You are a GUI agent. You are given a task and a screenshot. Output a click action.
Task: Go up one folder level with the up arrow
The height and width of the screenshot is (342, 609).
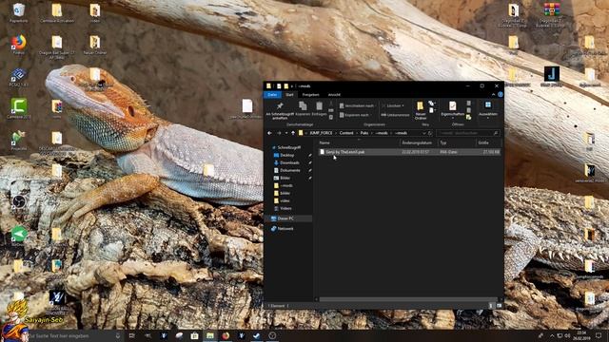(x=293, y=133)
